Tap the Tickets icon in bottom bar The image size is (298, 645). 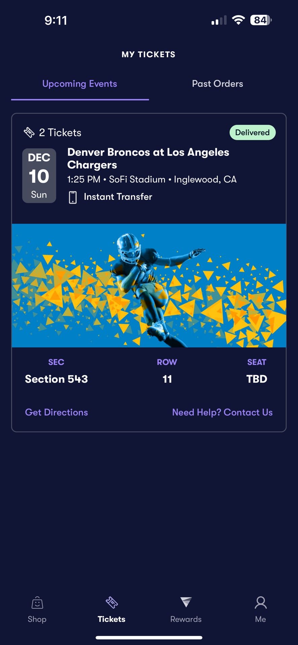point(111,603)
